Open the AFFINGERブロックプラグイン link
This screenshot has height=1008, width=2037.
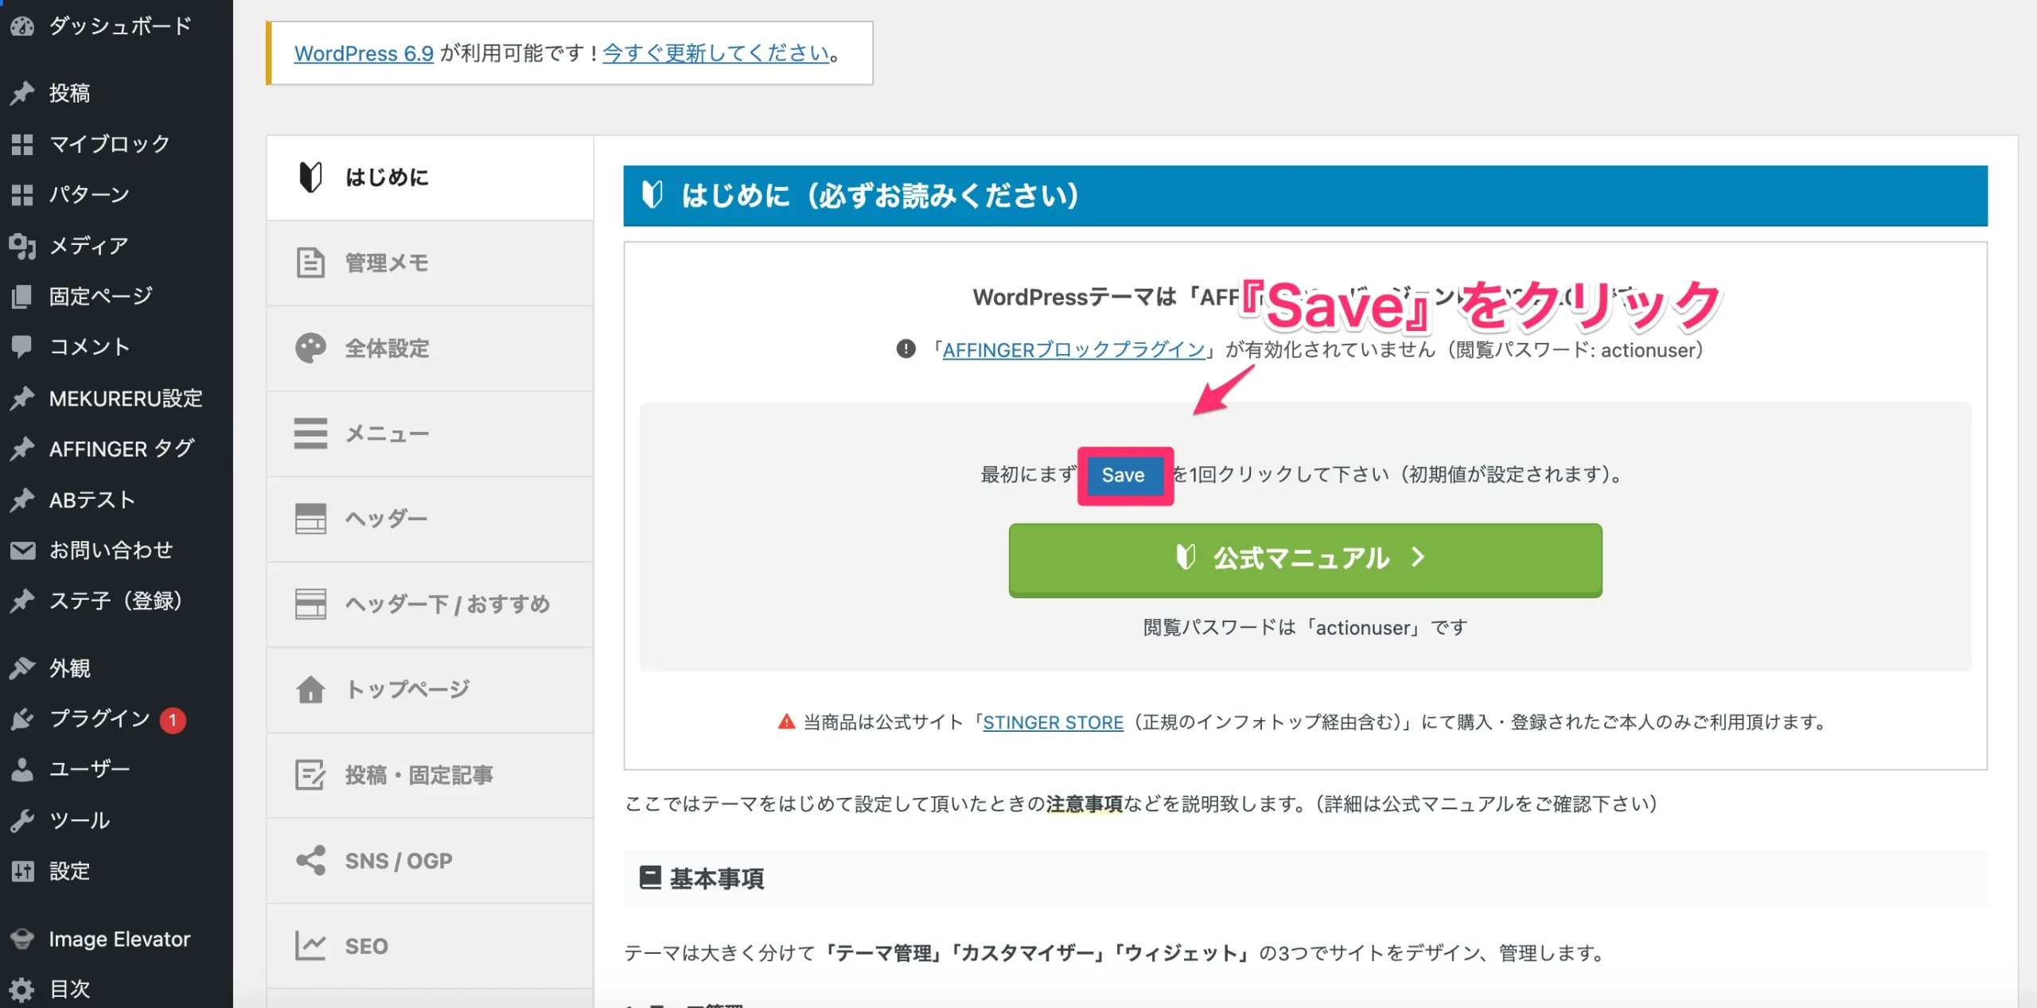pos(1073,350)
